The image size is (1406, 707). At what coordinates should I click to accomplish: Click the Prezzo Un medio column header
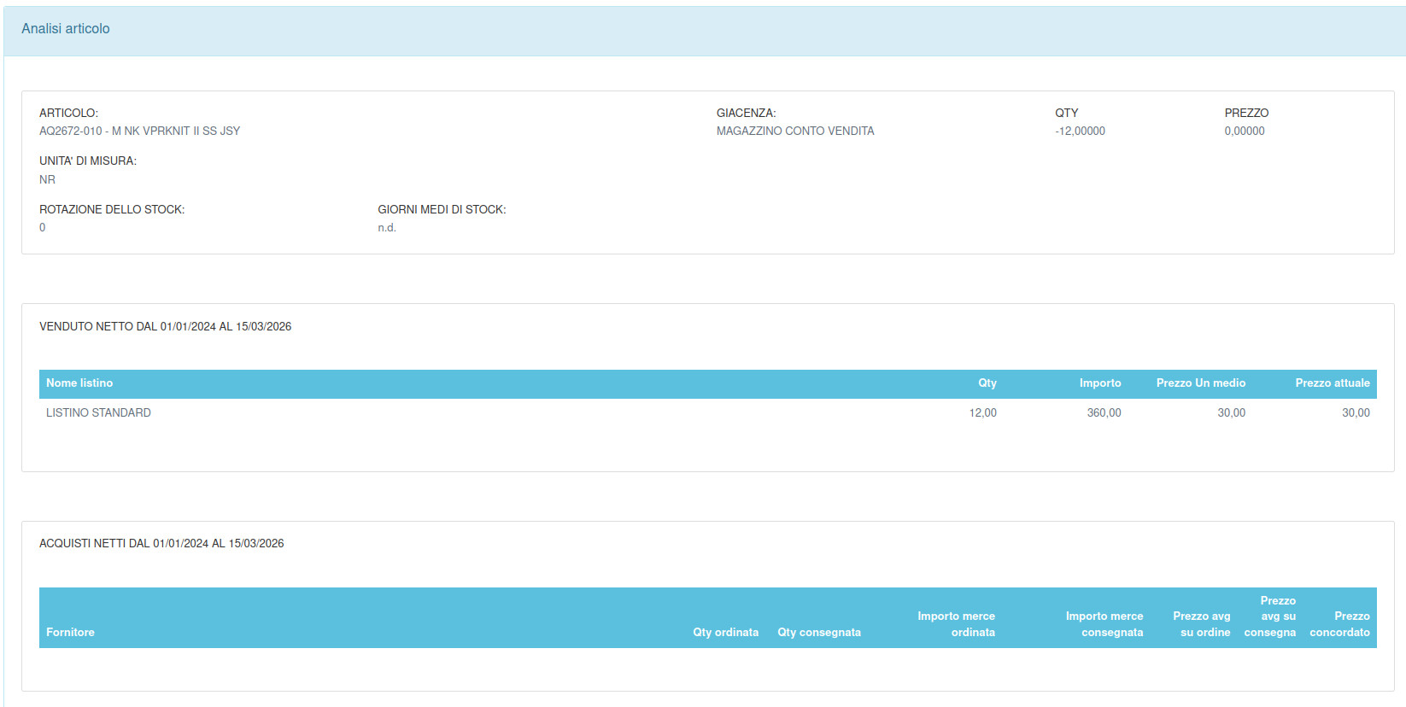tap(1200, 383)
